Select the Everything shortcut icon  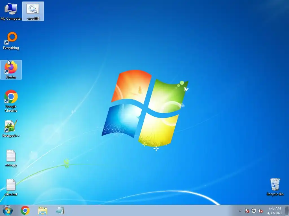pos(11,40)
